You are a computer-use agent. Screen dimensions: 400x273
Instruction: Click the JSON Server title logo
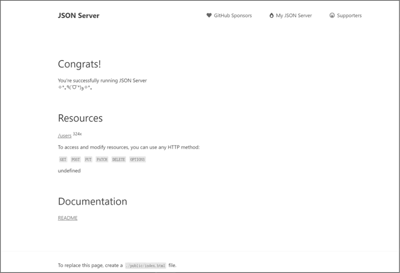[x=78, y=15]
